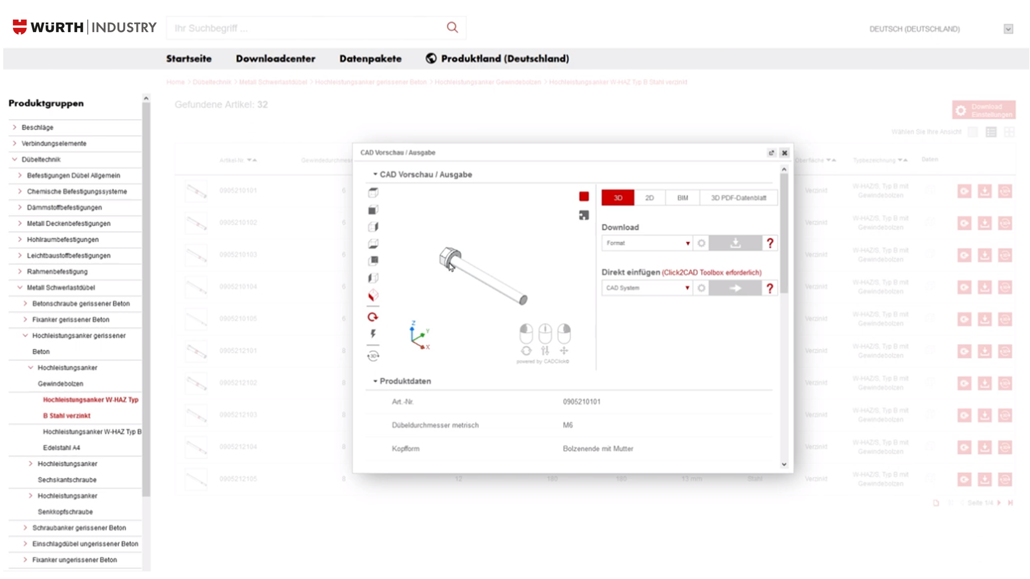
Task: Click magnifier search icon
Action: (452, 27)
